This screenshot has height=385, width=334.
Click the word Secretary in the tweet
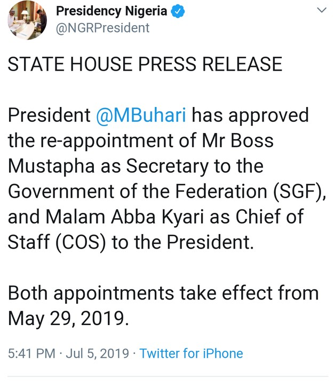point(168,166)
